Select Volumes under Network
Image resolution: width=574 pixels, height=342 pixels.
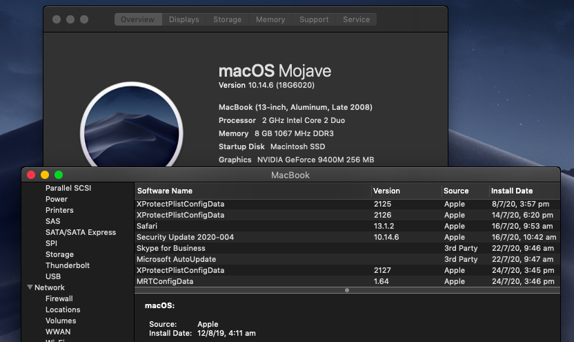(61, 321)
